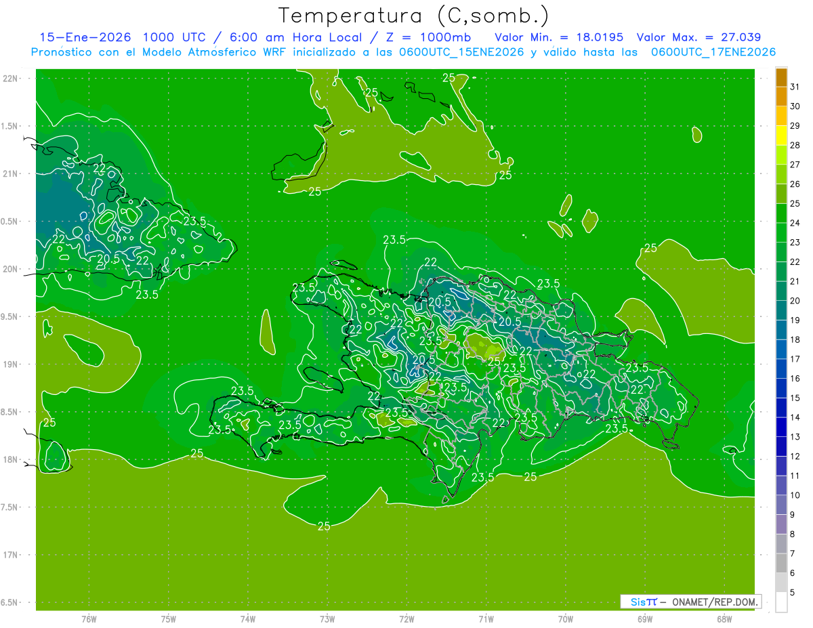Click the "0600UTC_17ENE2026" forecast end time

click(713, 52)
